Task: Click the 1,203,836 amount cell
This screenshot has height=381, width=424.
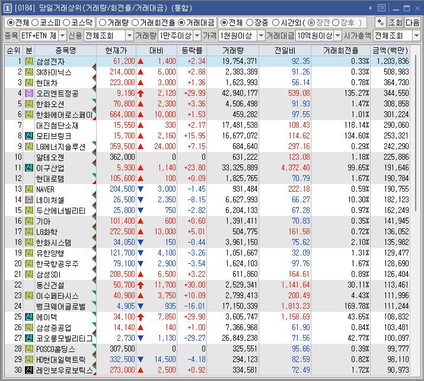Action: point(393,62)
